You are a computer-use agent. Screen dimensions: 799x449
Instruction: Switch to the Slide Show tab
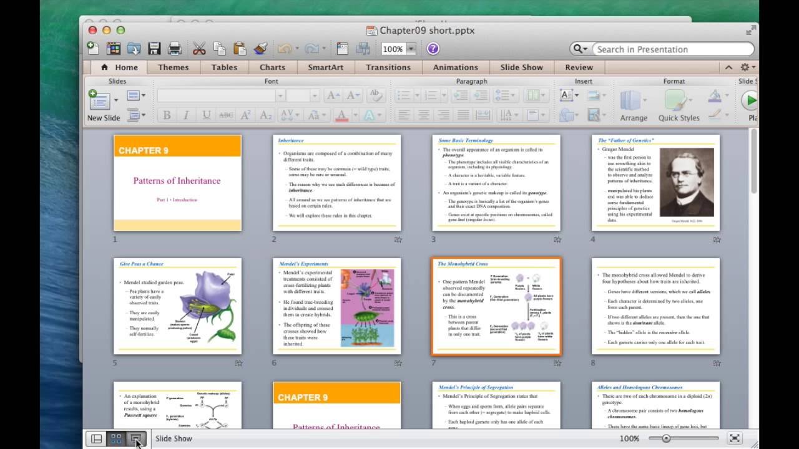click(x=522, y=67)
